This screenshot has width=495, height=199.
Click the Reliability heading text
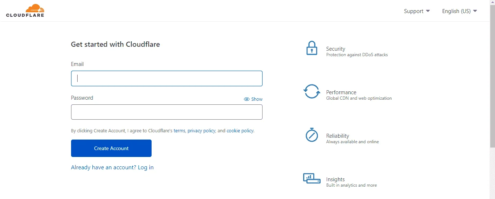(338, 136)
